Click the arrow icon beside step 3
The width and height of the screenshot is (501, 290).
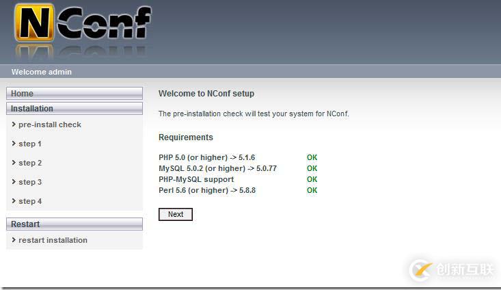[14, 182]
